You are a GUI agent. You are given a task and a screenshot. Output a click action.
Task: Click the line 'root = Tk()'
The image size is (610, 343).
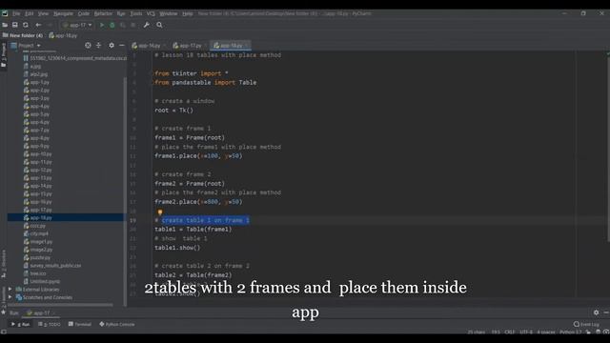click(173, 111)
